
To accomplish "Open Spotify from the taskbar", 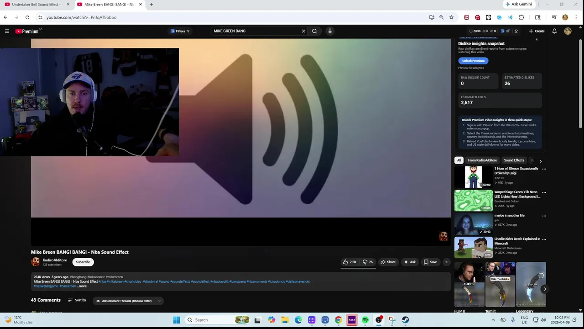I will coord(365,320).
